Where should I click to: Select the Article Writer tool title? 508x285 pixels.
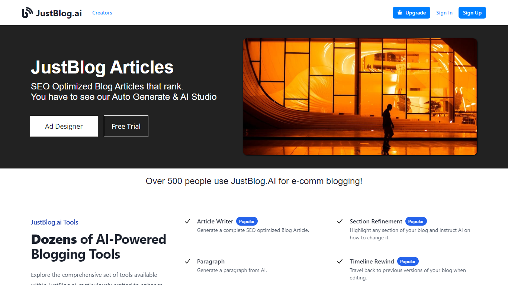pos(215,222)
